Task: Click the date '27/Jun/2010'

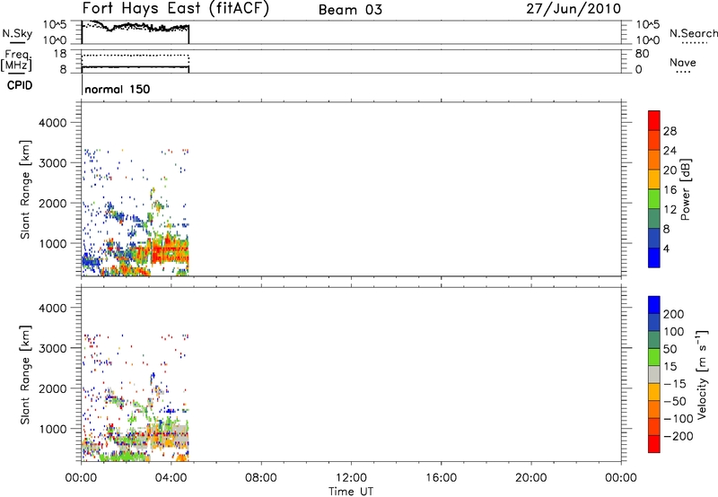Action: tap(574, 9)
